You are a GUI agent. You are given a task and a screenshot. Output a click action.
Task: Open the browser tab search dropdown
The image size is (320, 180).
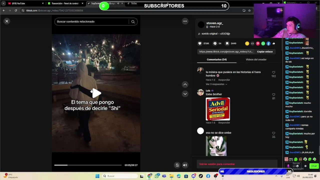click(3, 3)
